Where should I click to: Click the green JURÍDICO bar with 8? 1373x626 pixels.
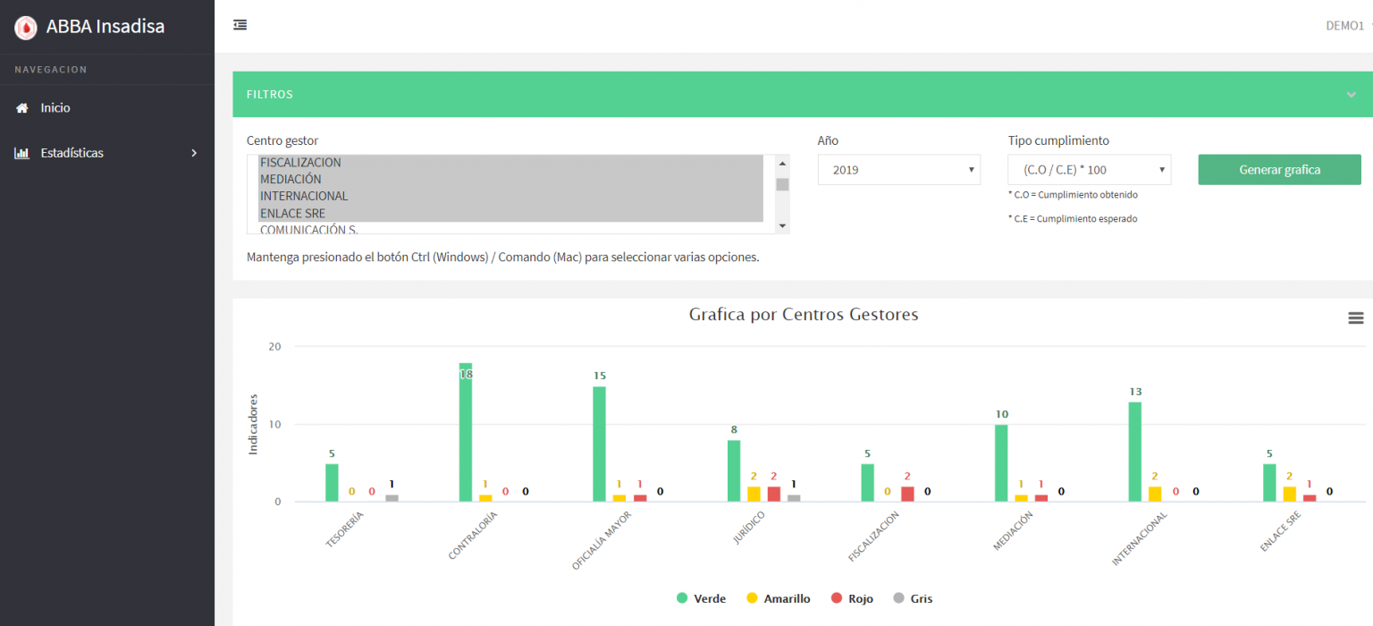(734, 470)
